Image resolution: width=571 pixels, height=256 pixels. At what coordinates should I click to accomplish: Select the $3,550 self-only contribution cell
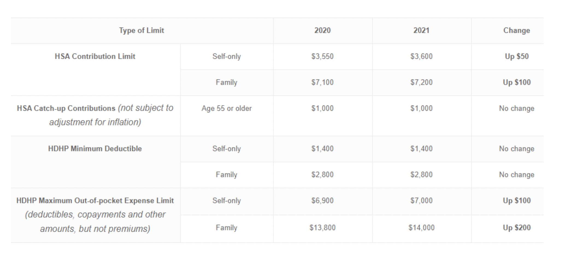pyautogui.click(x=322, y=56)
